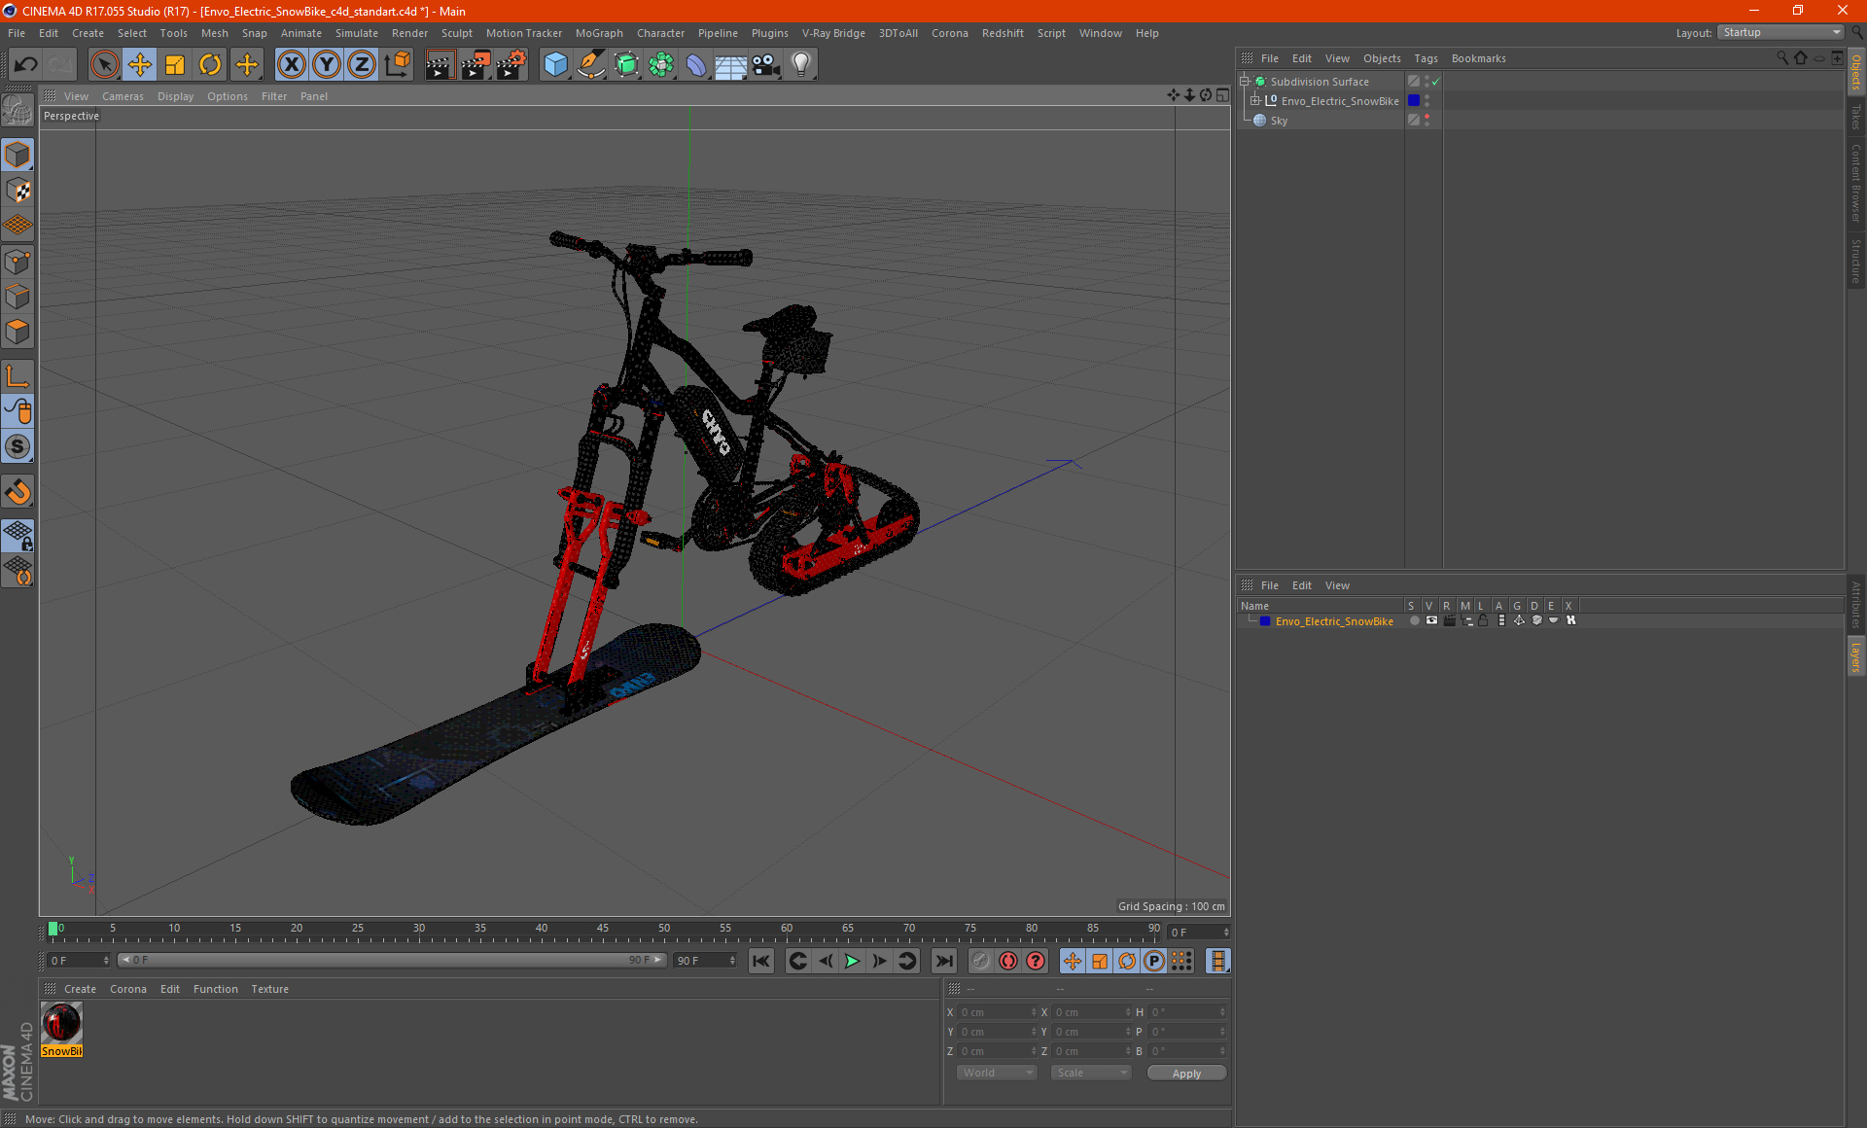Click the Undo arrow icon
Viewport: 1867px width, 1128px height.
click(26, 65)
